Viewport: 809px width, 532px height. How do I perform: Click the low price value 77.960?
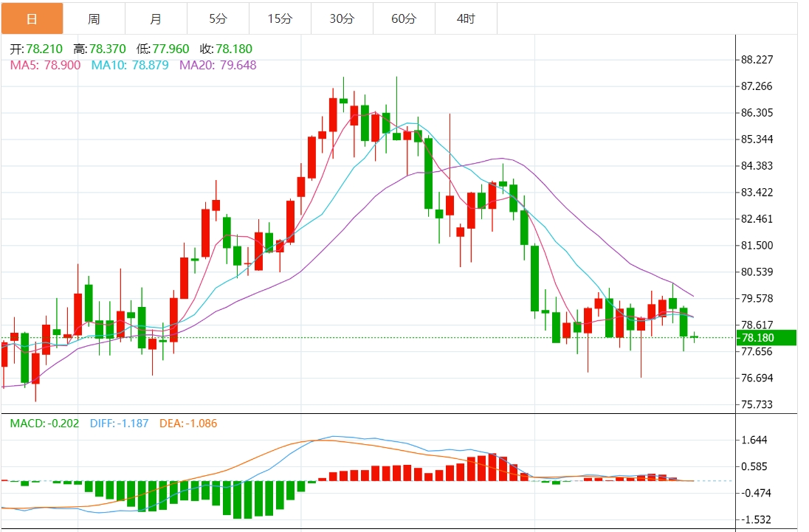coord(171,49)
